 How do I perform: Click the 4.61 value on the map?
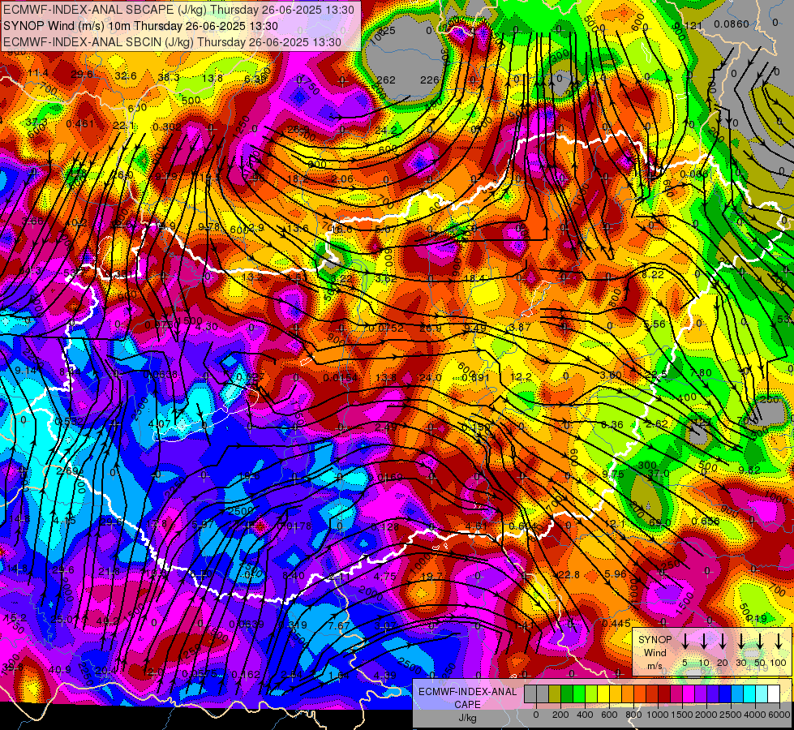(x=476, y=526)
